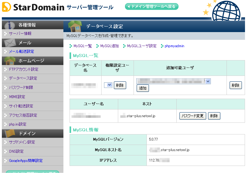
Task: Switch to the MySQLユーザ設定 tab link
Action: pyautogui.click(x=142, y=46)
